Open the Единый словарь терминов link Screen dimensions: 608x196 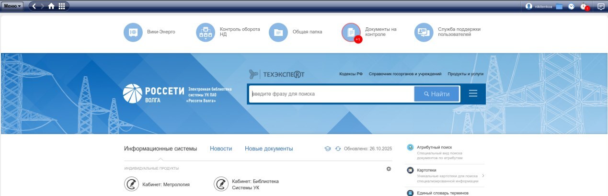pos(442,193)
